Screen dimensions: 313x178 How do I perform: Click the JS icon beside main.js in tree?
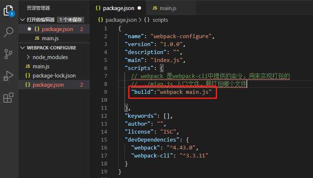pos(28,66)
